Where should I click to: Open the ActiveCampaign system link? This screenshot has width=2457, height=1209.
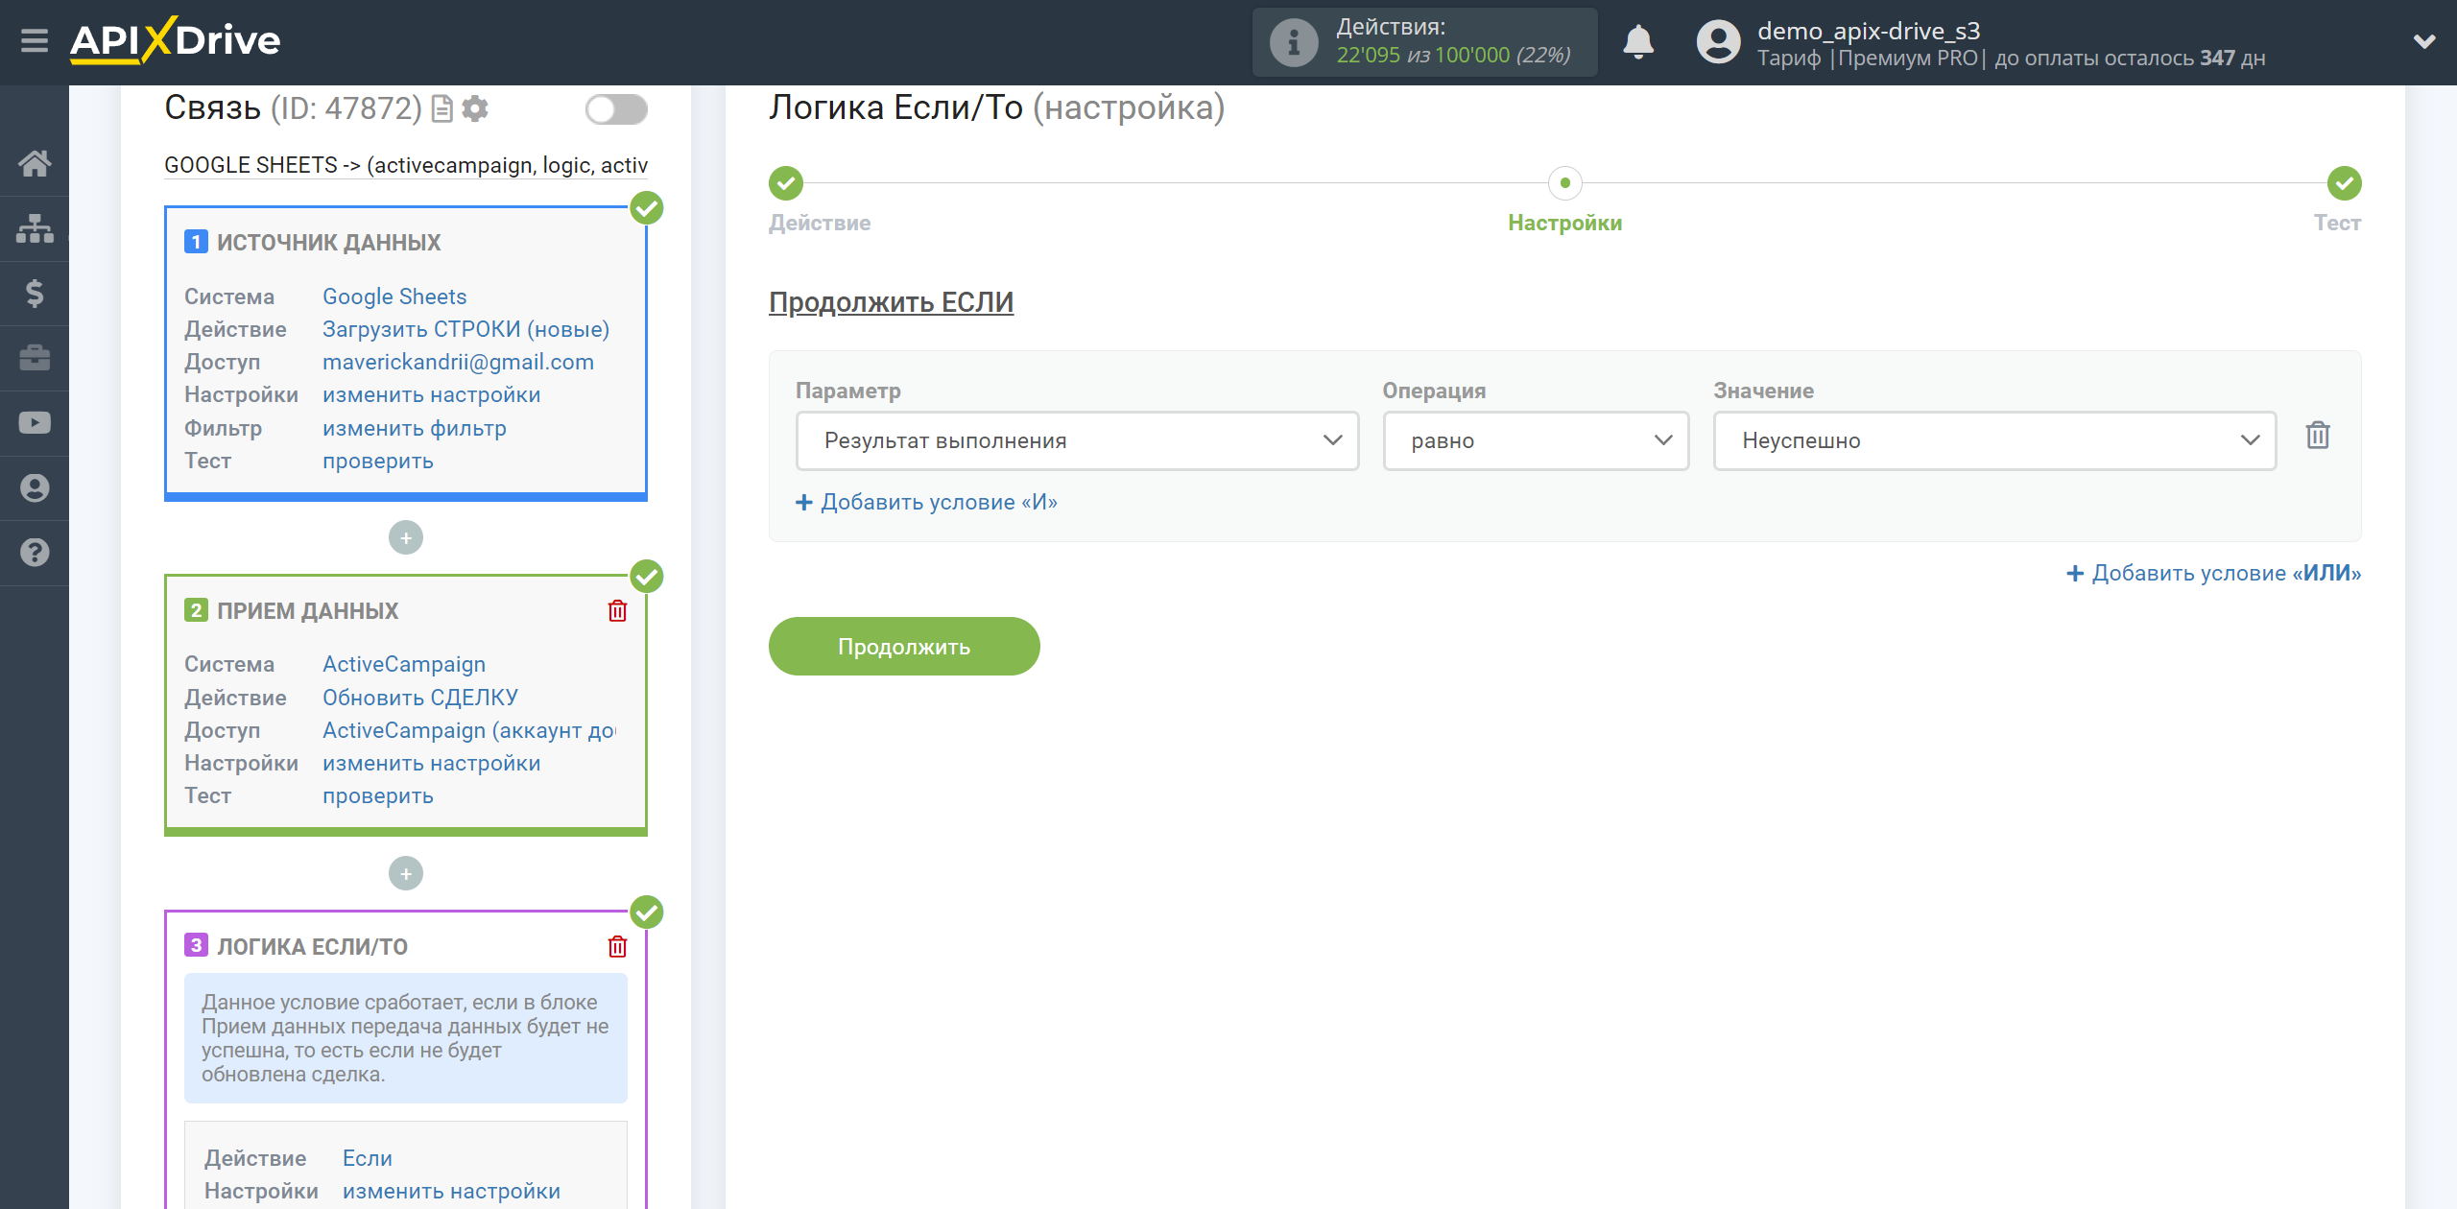click(x=404, y=664)
